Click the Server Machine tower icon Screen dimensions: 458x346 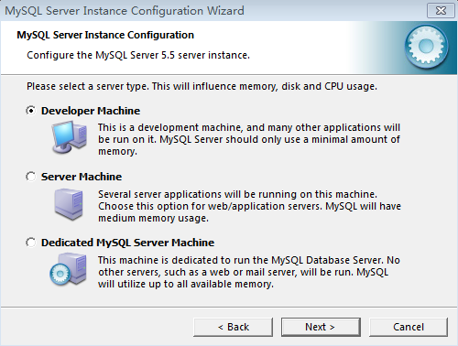click(69, 204)
